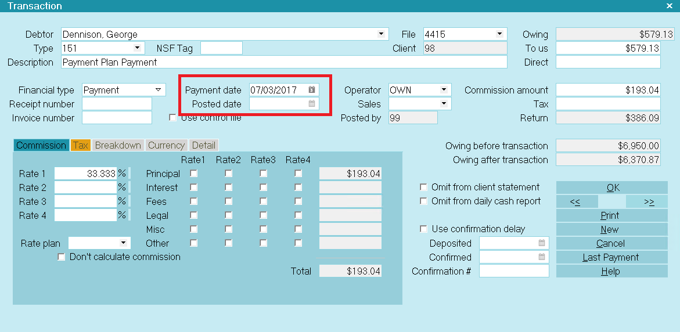Viewport: 680px width, 332px height.
Task: Check Don't calculate commission
Action: click(61, 257)
